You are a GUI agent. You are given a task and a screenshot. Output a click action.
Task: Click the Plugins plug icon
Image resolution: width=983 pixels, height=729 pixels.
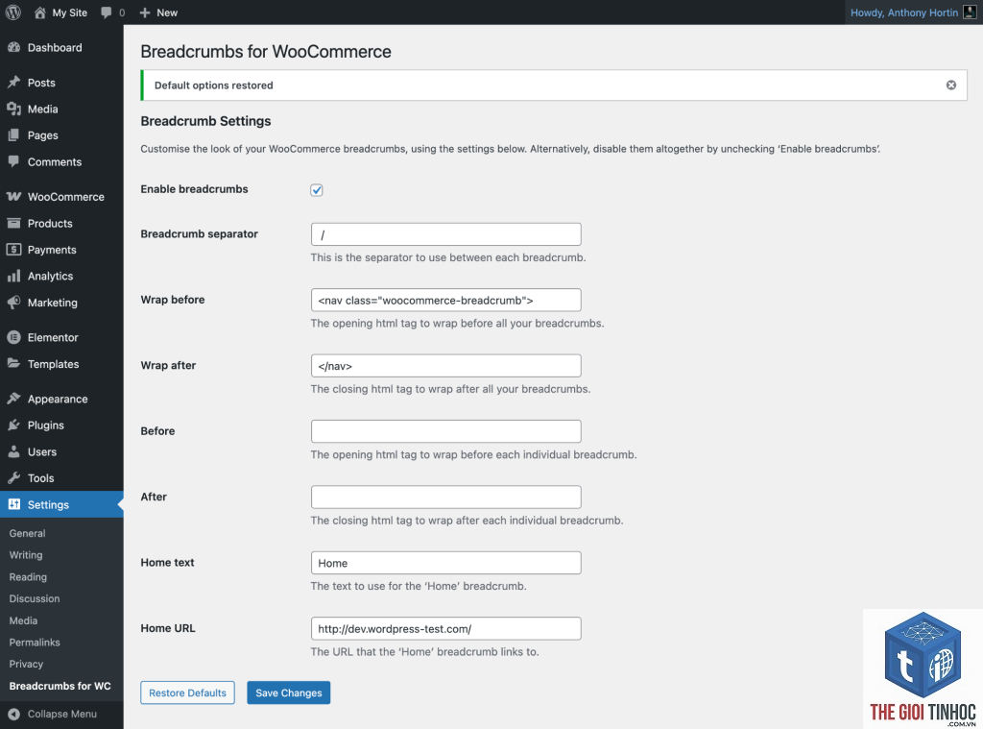click(x=13, y=425)
